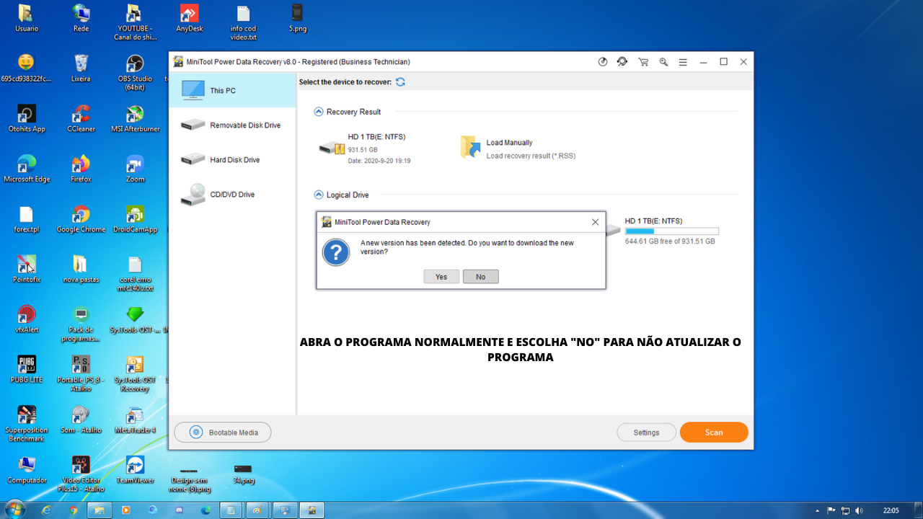Open Internet Explorer from the taskbar
This screenshot has height=519, width=923.
point(47,510)
